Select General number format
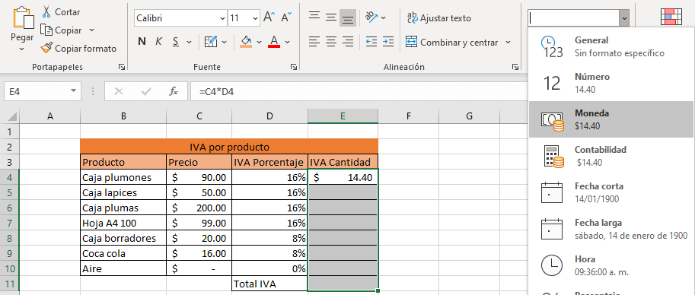695x295 pixels. click(x=611, y=46)
